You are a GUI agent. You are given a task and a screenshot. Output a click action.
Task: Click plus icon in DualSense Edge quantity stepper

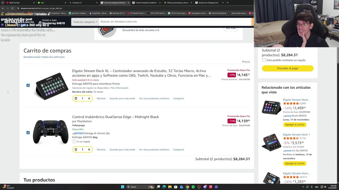click(x=89, y=150)
